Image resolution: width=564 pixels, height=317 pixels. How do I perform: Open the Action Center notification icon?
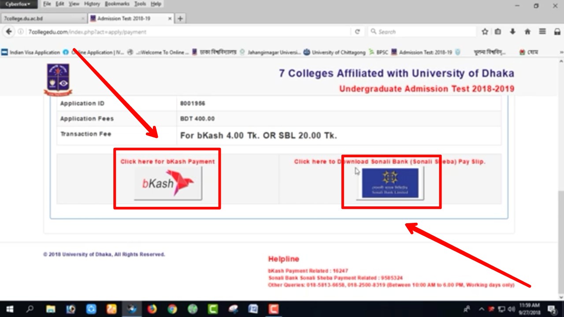click(552, 309)
